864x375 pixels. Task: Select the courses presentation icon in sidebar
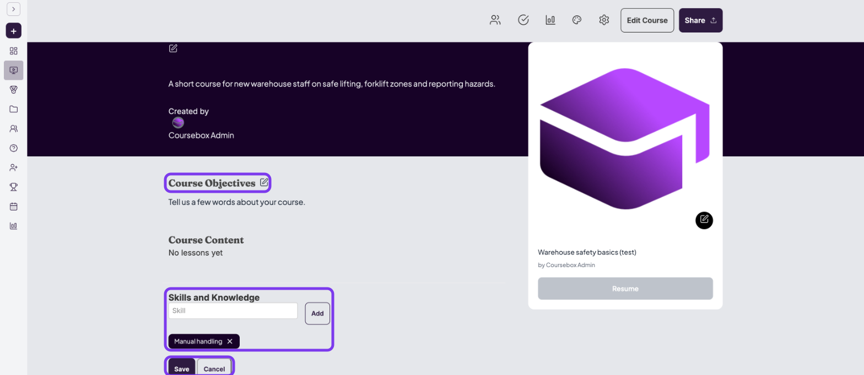coord(14,70)
